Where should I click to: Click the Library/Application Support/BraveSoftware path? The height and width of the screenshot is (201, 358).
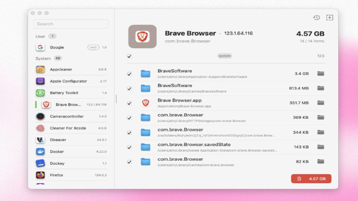tap(202, 77)
